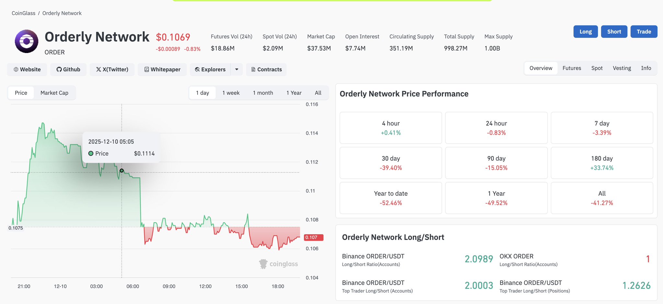Select the Price chart toggle
The image size is (663, 304).
pos(21,93)
